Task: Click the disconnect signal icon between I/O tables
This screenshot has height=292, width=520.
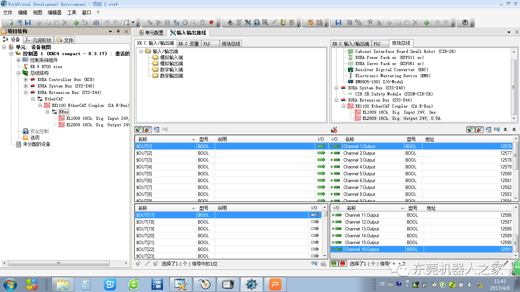Action: click(x=334, y=130)
